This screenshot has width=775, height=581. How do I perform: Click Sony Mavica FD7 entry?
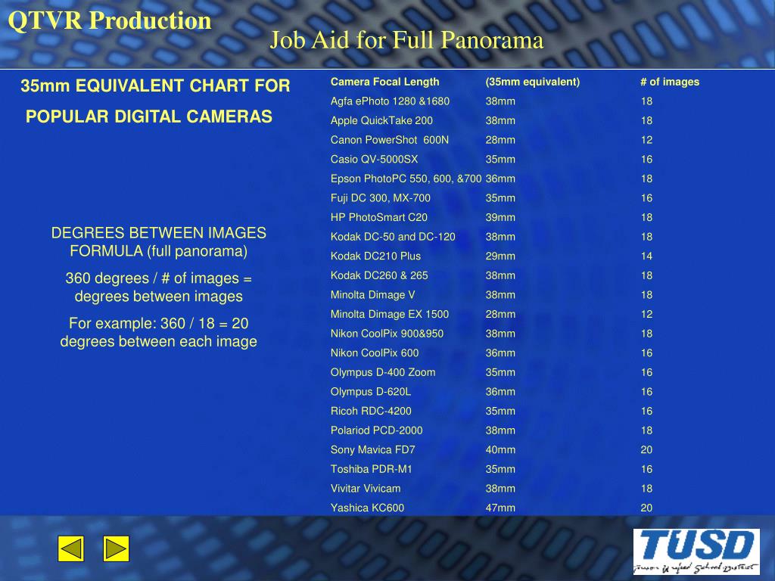coord(372,449)
